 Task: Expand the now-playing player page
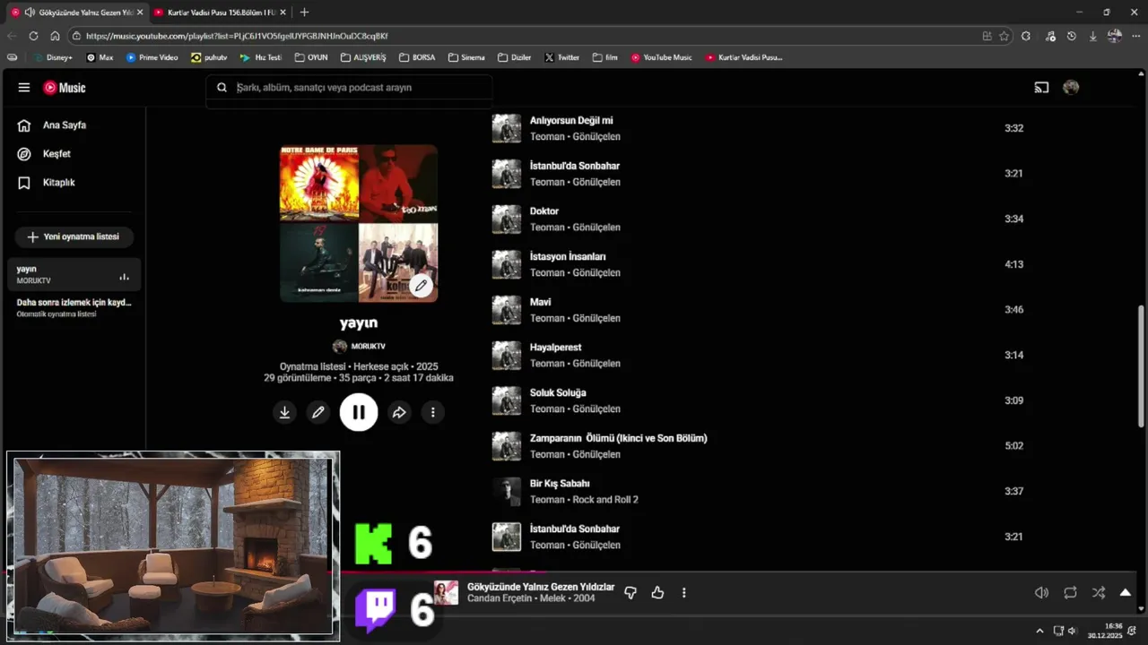(1126, 593)
